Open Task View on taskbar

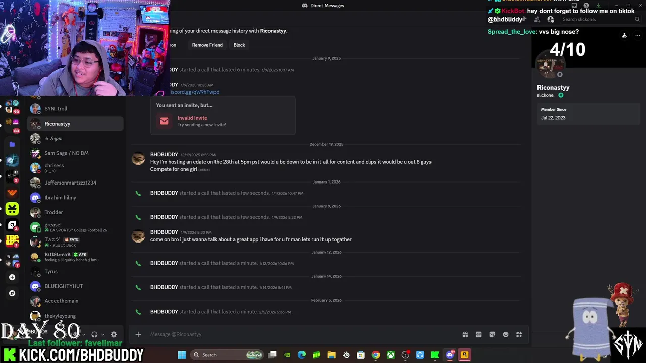tap(273, 355)
